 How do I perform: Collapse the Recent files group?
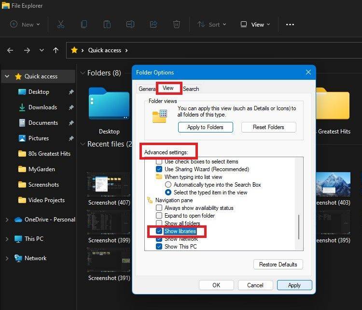coord(83,144)
